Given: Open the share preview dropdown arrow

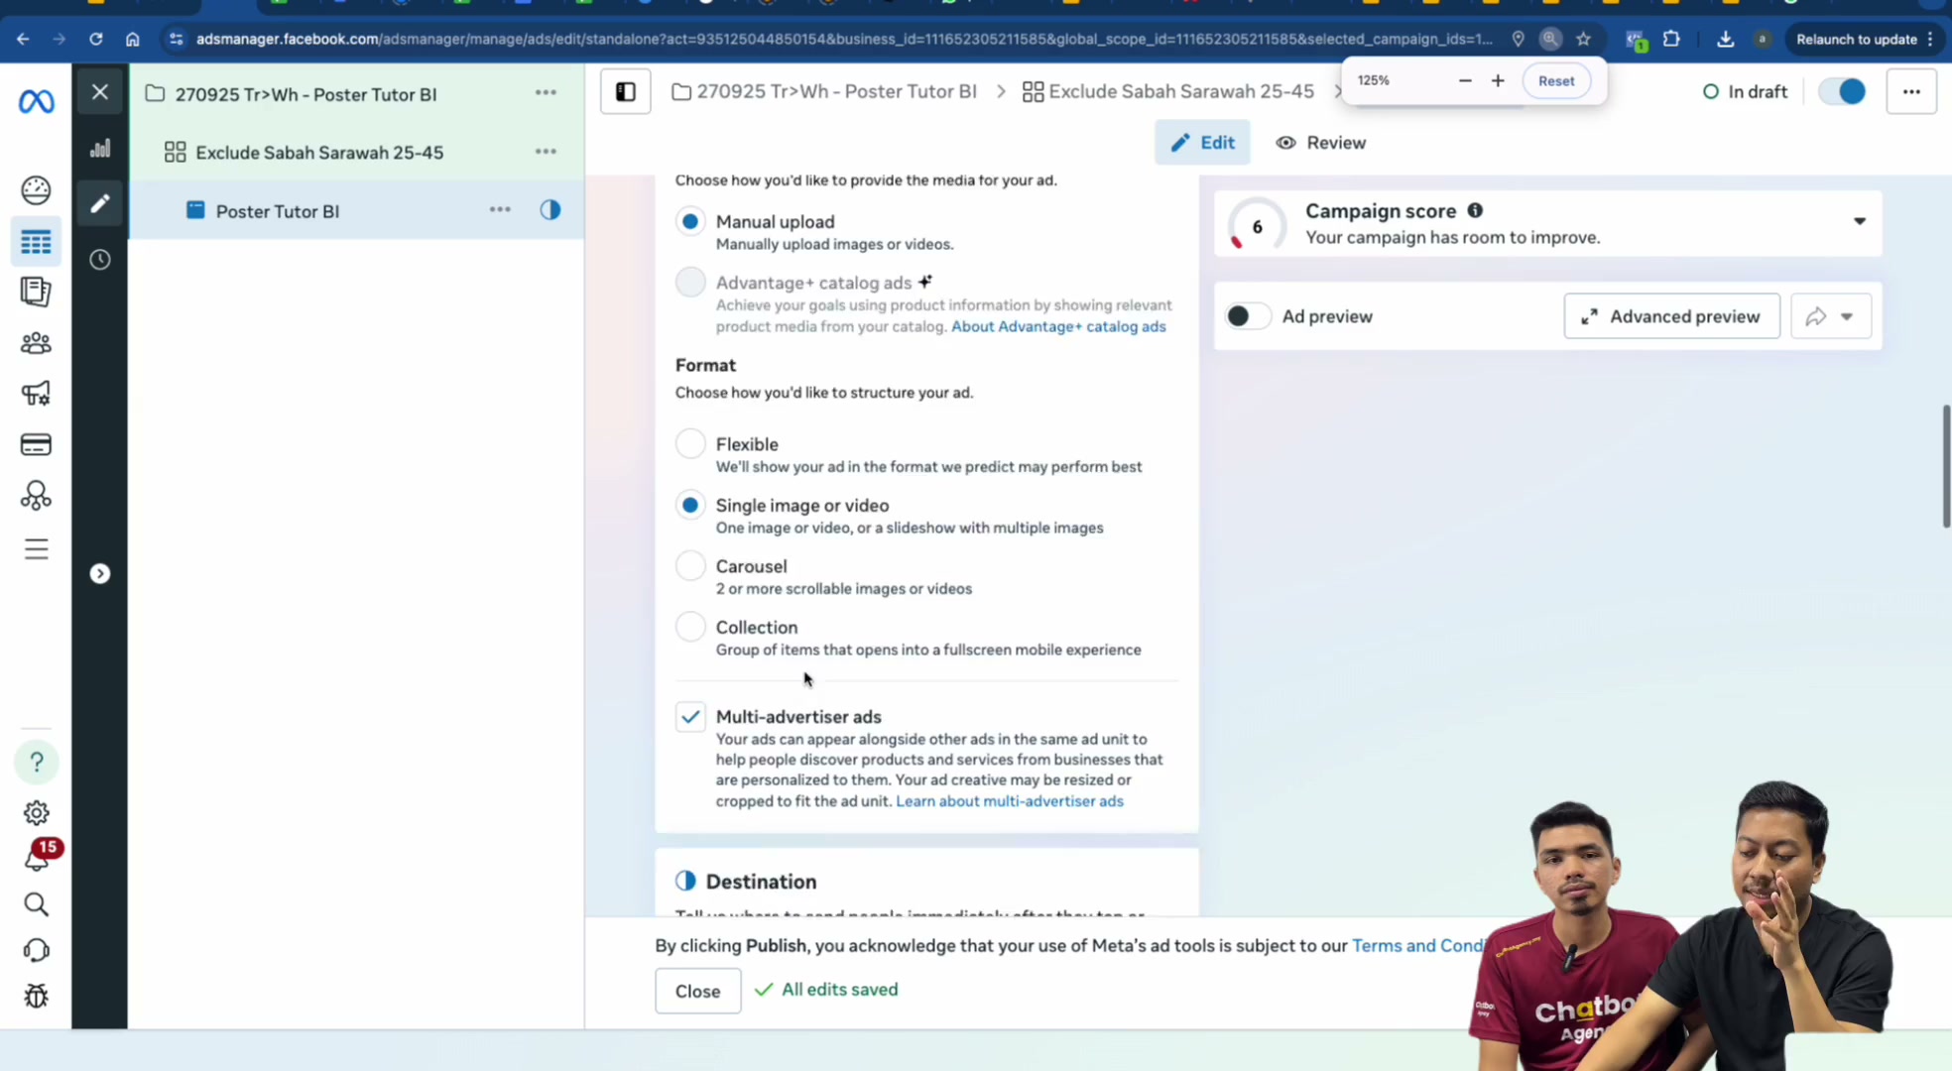Looking at the screenshot, I should pyautogui.click(x=1847, y=316).
